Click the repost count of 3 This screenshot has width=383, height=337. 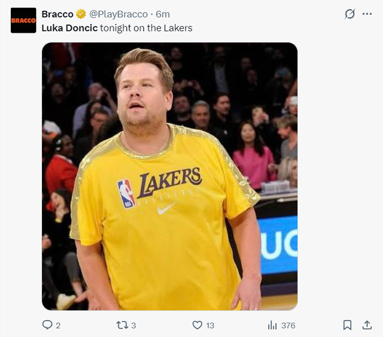[x=133, y=325]
